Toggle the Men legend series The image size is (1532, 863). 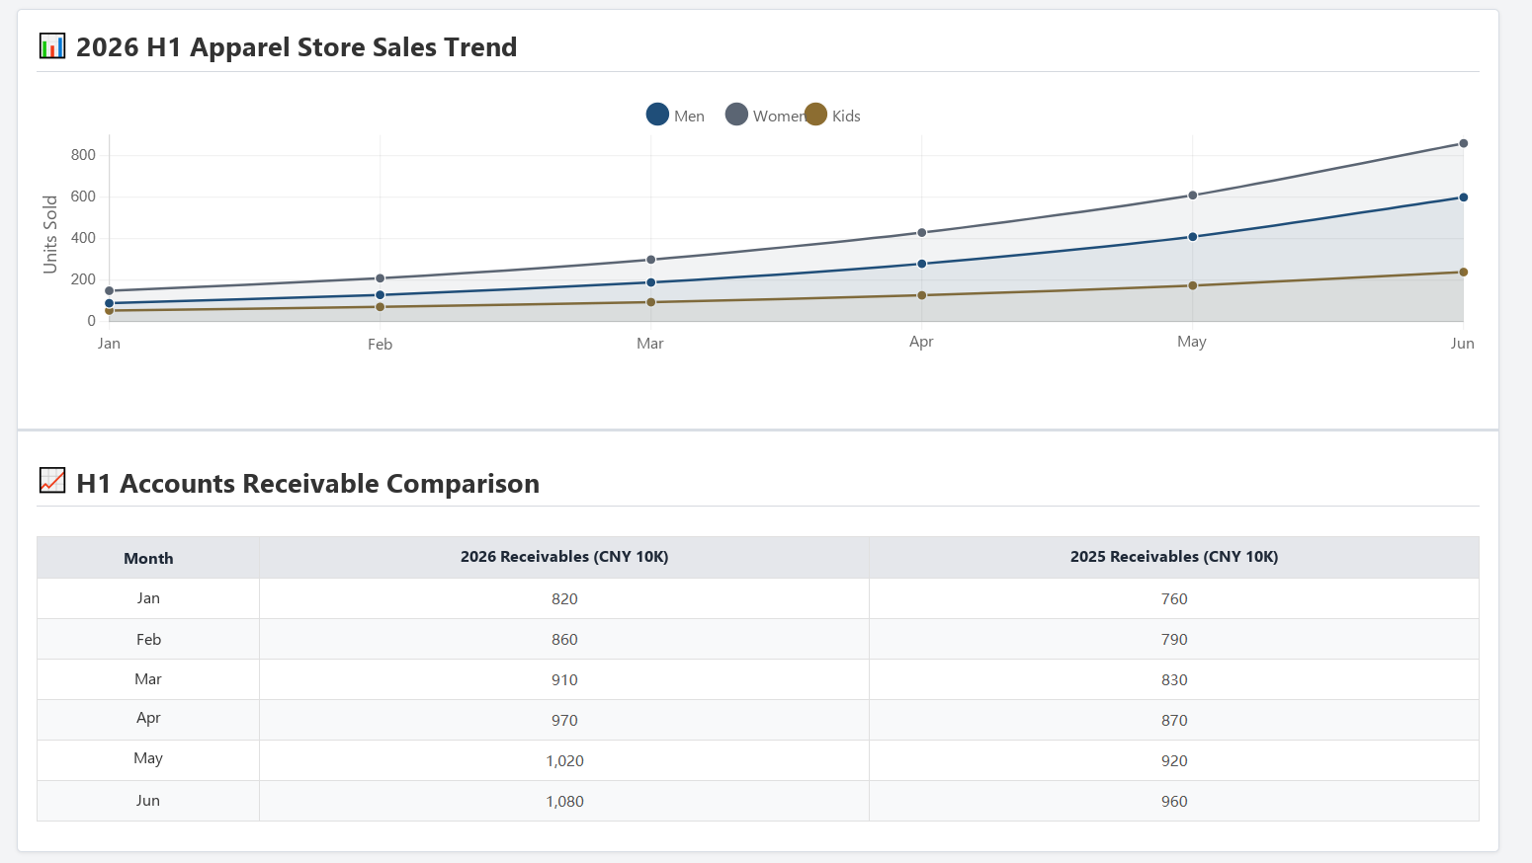pyautogui.click(x=675, y=116)
